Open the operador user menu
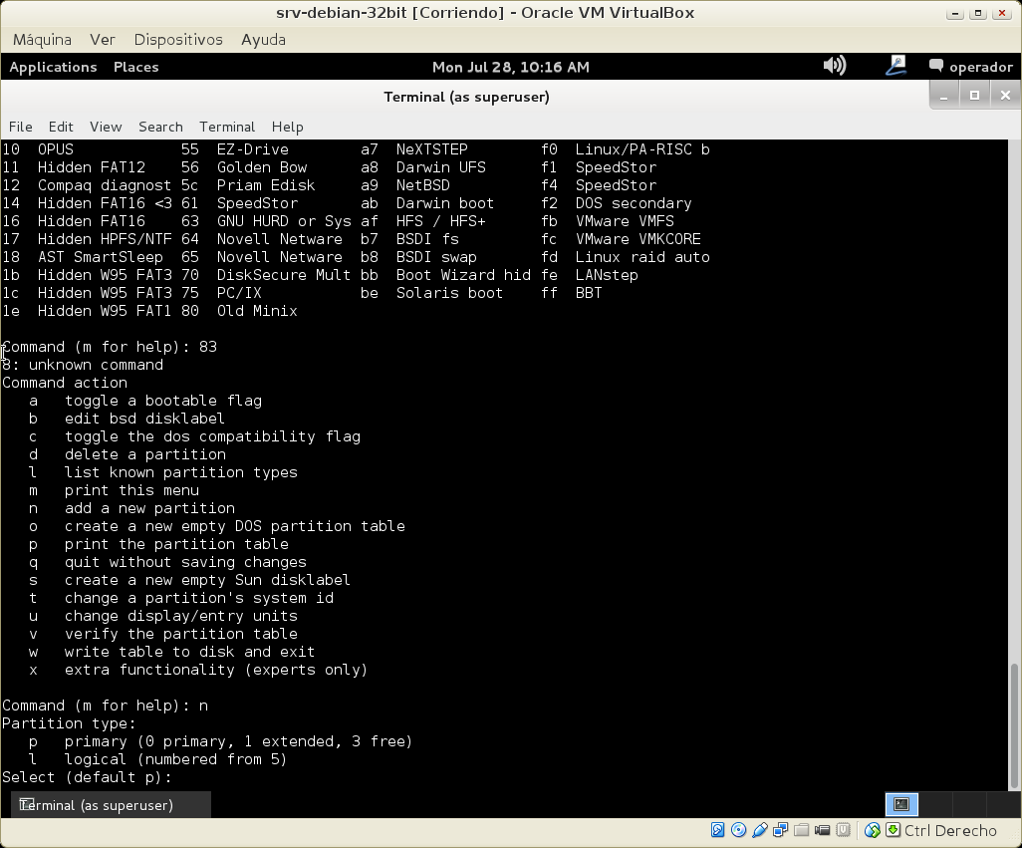This screenshot has width=1022, height=848. [x=971, y=67]
